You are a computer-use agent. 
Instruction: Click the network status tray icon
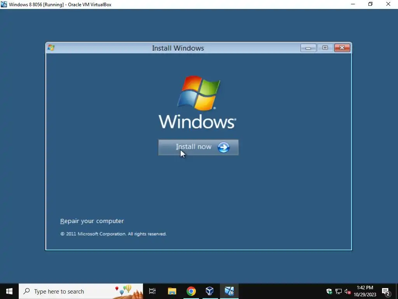coord(339,291)
